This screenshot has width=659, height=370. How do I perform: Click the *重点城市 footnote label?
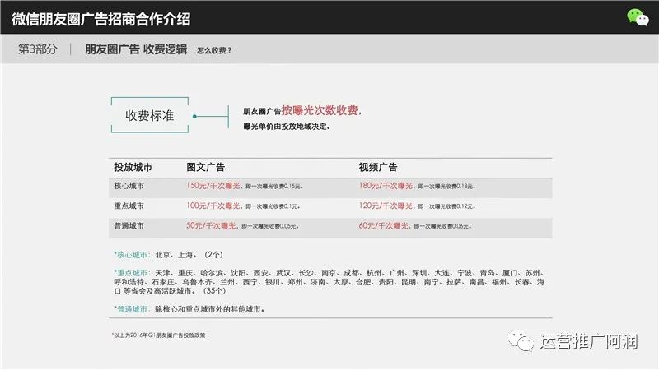tap(132, 273)
